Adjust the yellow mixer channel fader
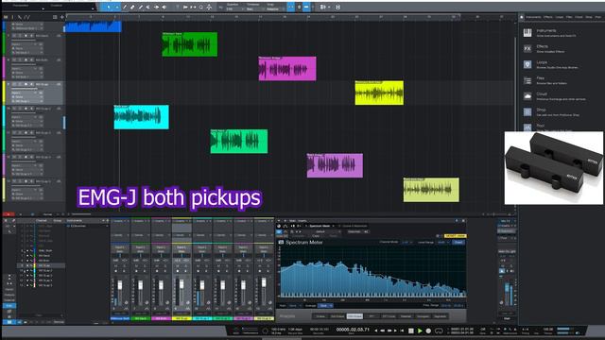The image size is (605, 340). pyautogui.click(x=181, y=285)
